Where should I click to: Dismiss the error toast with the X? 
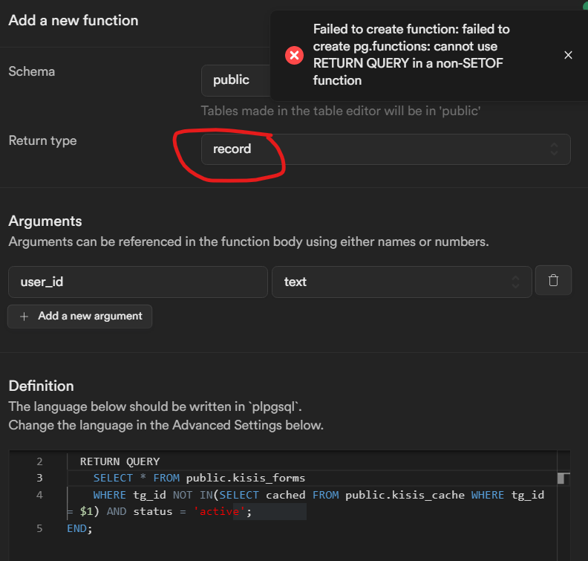point(568,55)
